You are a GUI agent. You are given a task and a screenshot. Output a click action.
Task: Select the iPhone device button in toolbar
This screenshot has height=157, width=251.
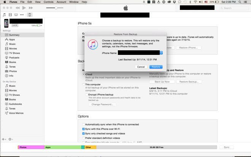tap(30, 15)
